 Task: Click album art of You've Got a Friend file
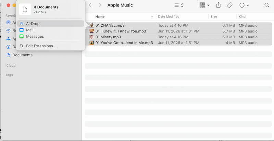(91, 43)
